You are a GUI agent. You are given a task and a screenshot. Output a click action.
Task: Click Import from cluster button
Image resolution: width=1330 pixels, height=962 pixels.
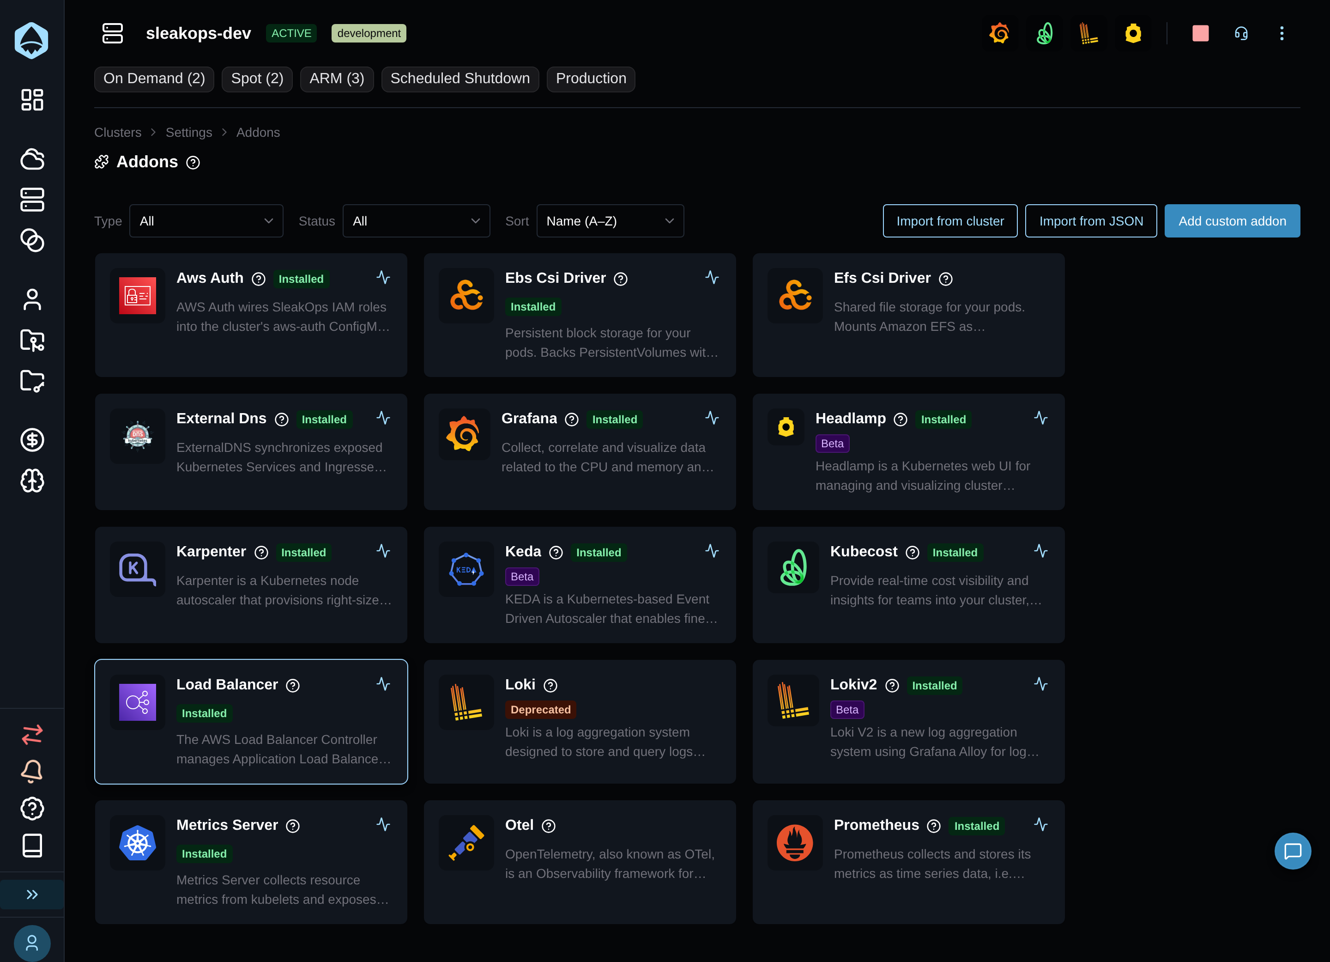coord(950,221)
